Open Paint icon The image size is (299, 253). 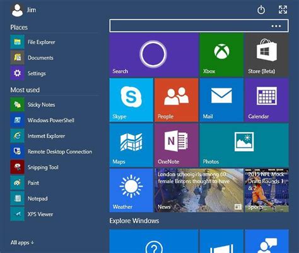coord(18,183)
